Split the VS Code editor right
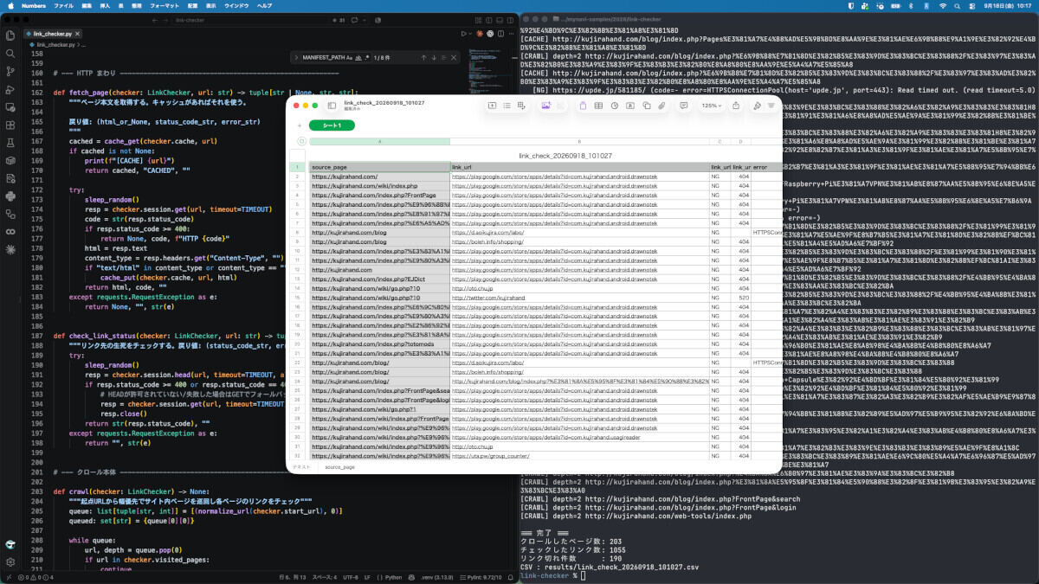The image size is (1039, 584). [500, 33]
